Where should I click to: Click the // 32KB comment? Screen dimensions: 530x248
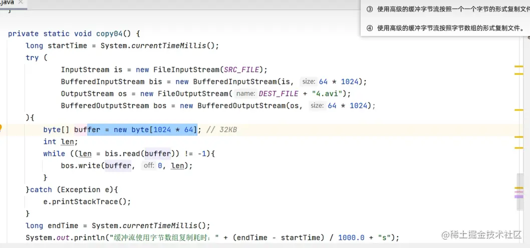click(x=221, y=129)
